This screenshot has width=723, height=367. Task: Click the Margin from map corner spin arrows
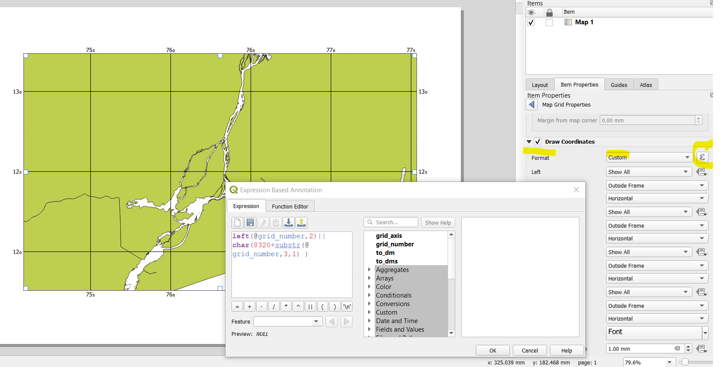point(698,120)
